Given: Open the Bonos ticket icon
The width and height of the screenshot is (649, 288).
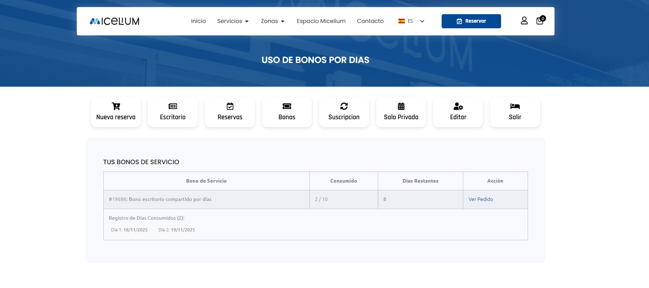Looking at the screenshot, I should 287,106.
